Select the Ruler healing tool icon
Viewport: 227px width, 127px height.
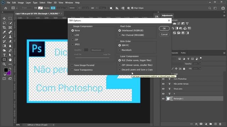click(10, 32)
